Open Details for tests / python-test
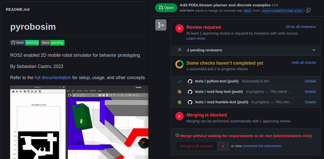This screenshot has height=159, width=324. click(311, 81)
